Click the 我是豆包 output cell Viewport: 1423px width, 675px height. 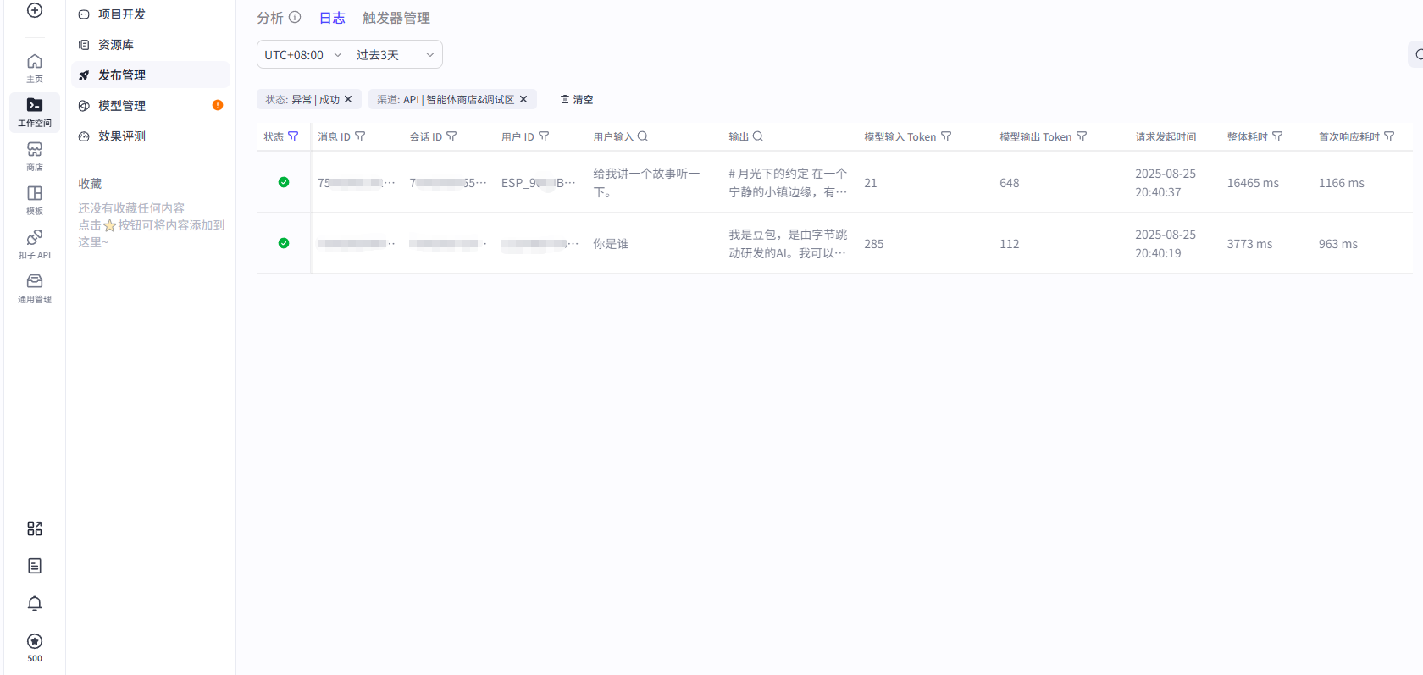click(x=788, y=244)
